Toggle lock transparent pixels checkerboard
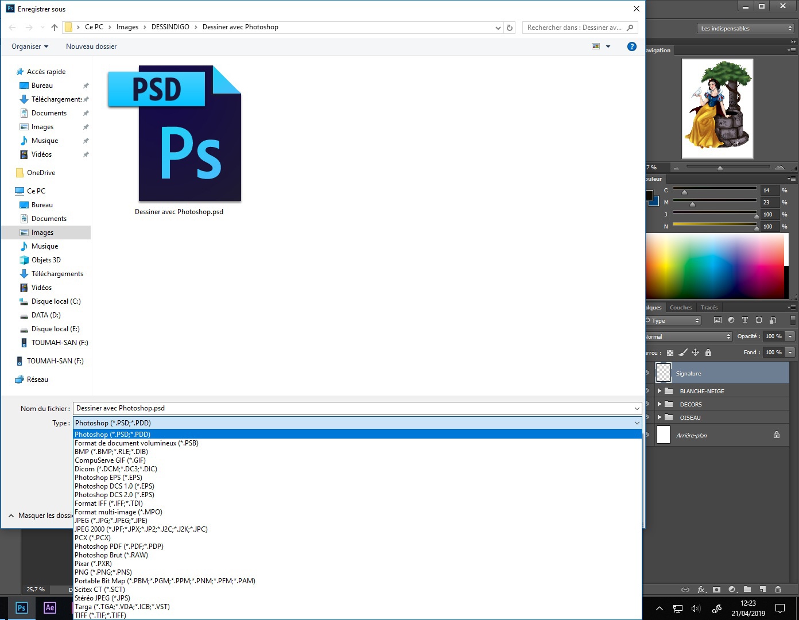Image resolution: width=799 pixels, height=620 pixels. (x=670, y=352)
